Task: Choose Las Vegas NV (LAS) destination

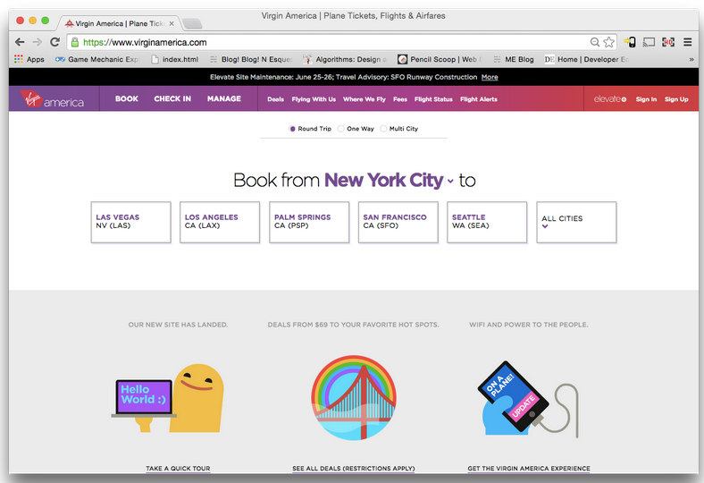Action: [x=131, y=223]
